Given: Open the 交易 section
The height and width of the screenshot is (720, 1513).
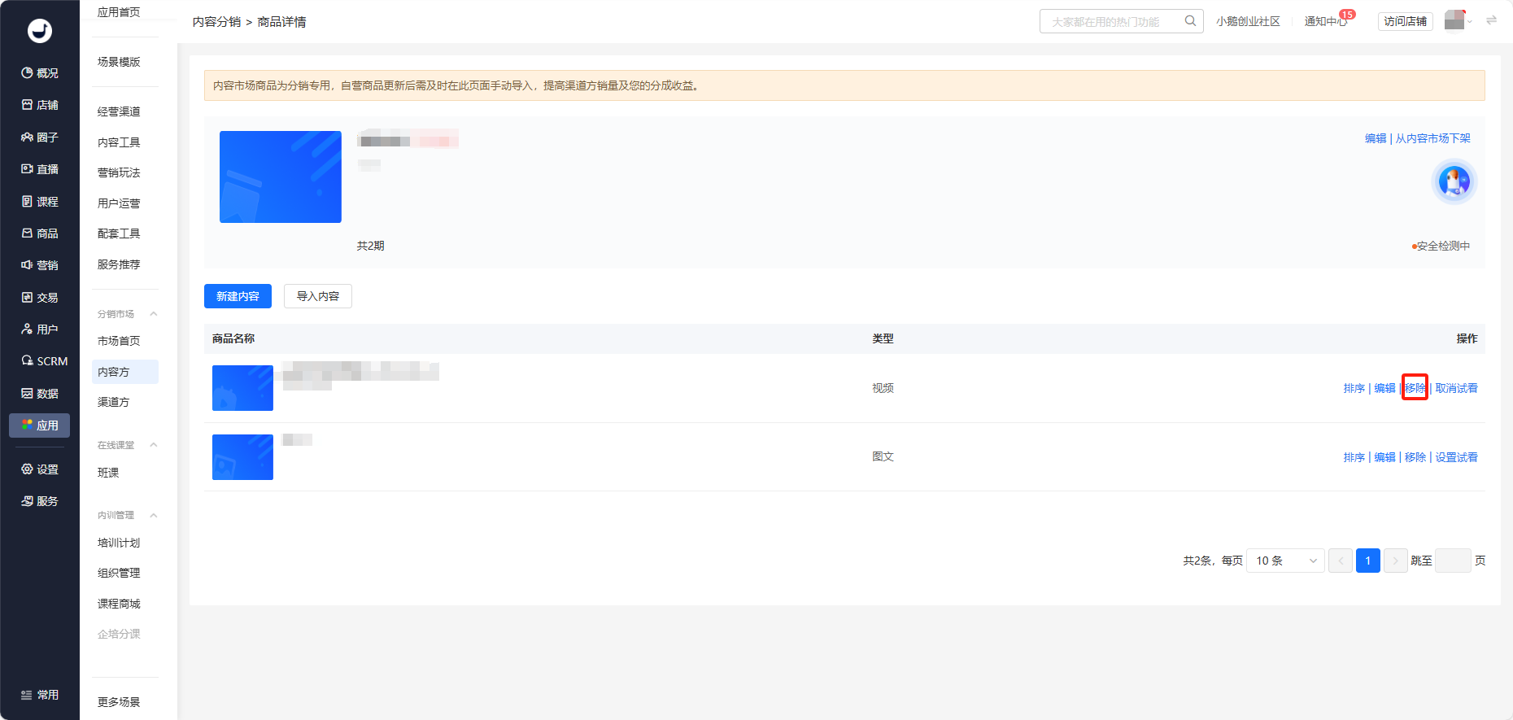Looking at the screenshot, I should (x=40, y=298).
